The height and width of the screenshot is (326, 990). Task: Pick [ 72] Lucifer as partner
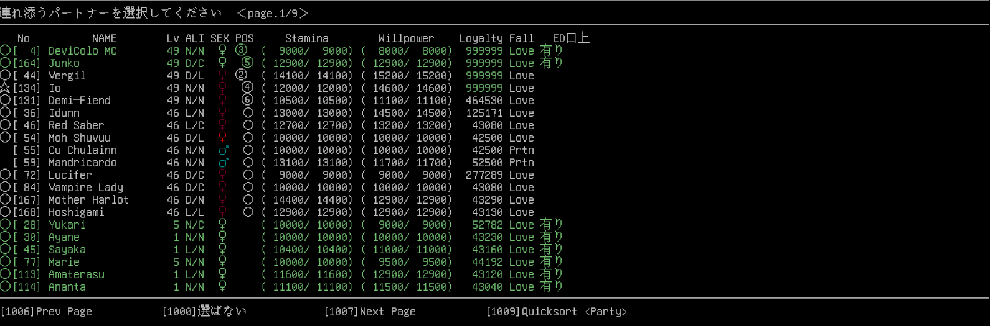point(52,175)
